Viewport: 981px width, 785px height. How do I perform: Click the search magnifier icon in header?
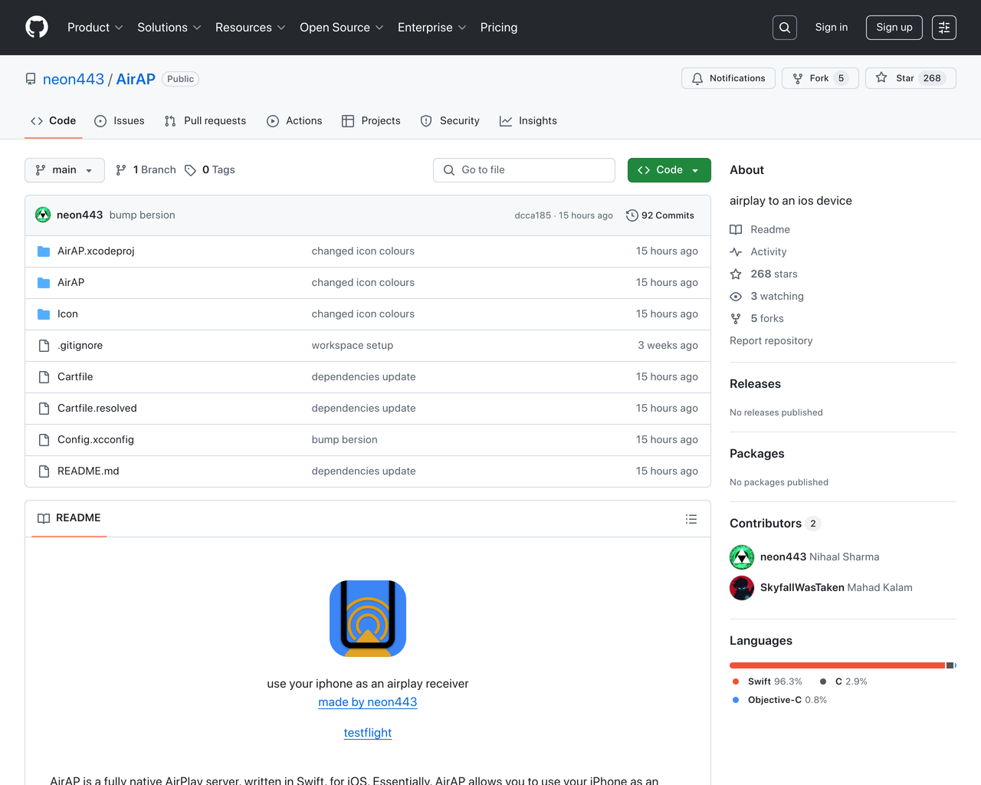[785, 28]
